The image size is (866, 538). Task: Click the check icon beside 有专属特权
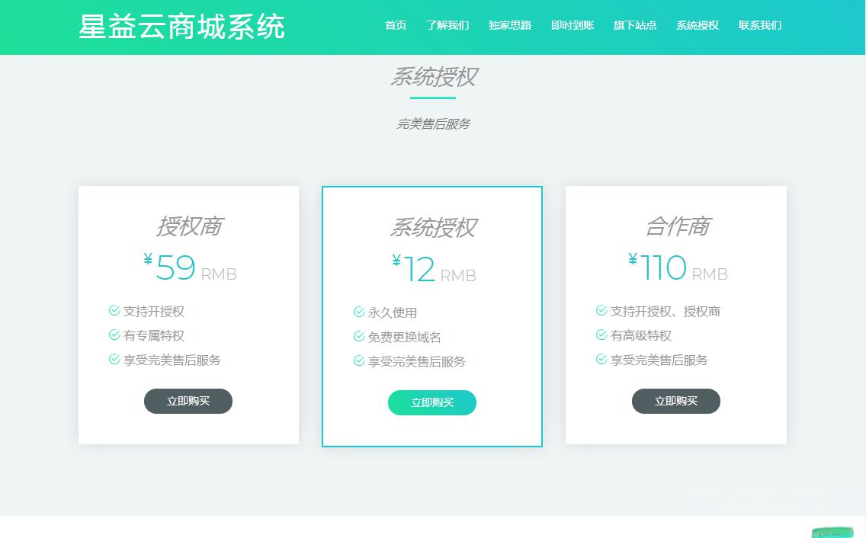(x=114, y=335)
